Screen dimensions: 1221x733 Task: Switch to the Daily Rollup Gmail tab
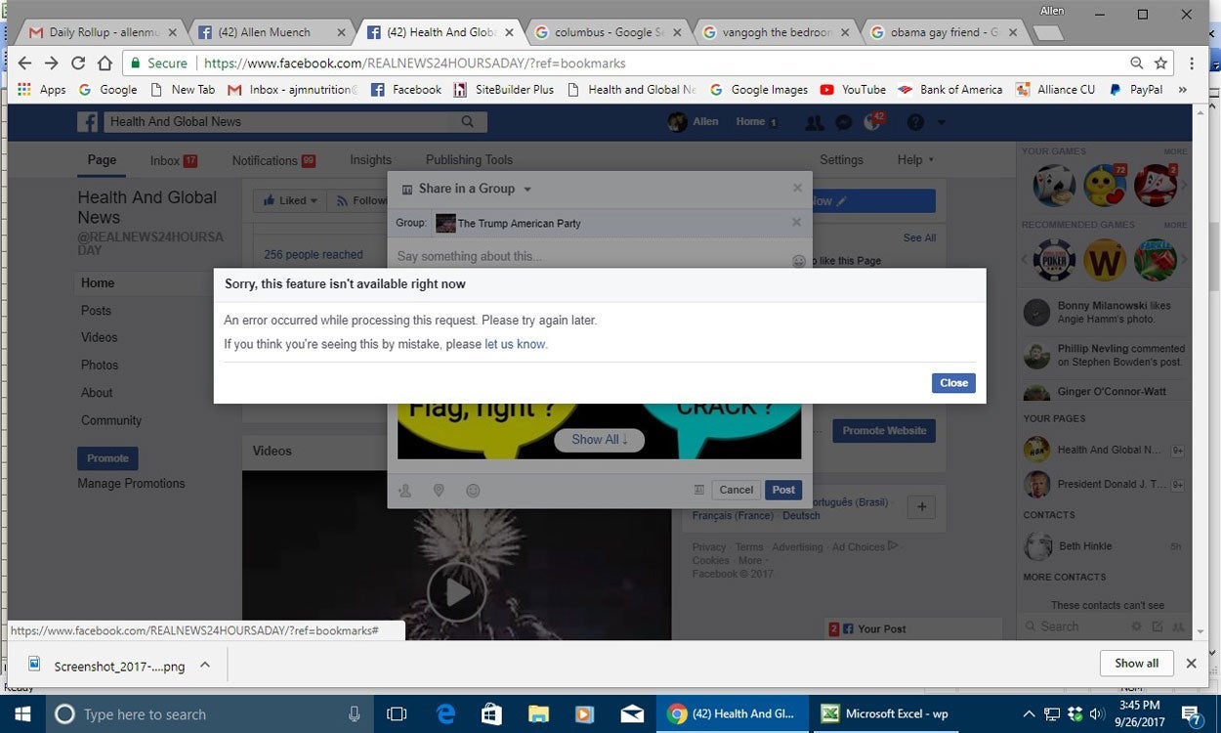click(102, 32)
